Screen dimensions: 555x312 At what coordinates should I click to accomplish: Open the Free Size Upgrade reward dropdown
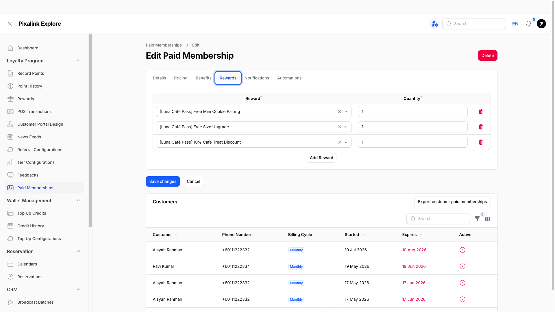click(346, 127)
